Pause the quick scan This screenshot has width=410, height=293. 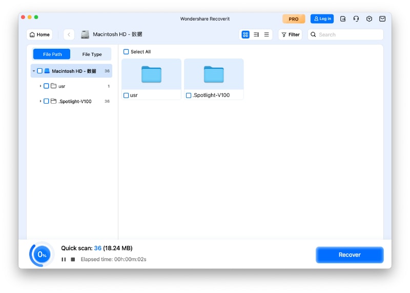pos(64,259)
